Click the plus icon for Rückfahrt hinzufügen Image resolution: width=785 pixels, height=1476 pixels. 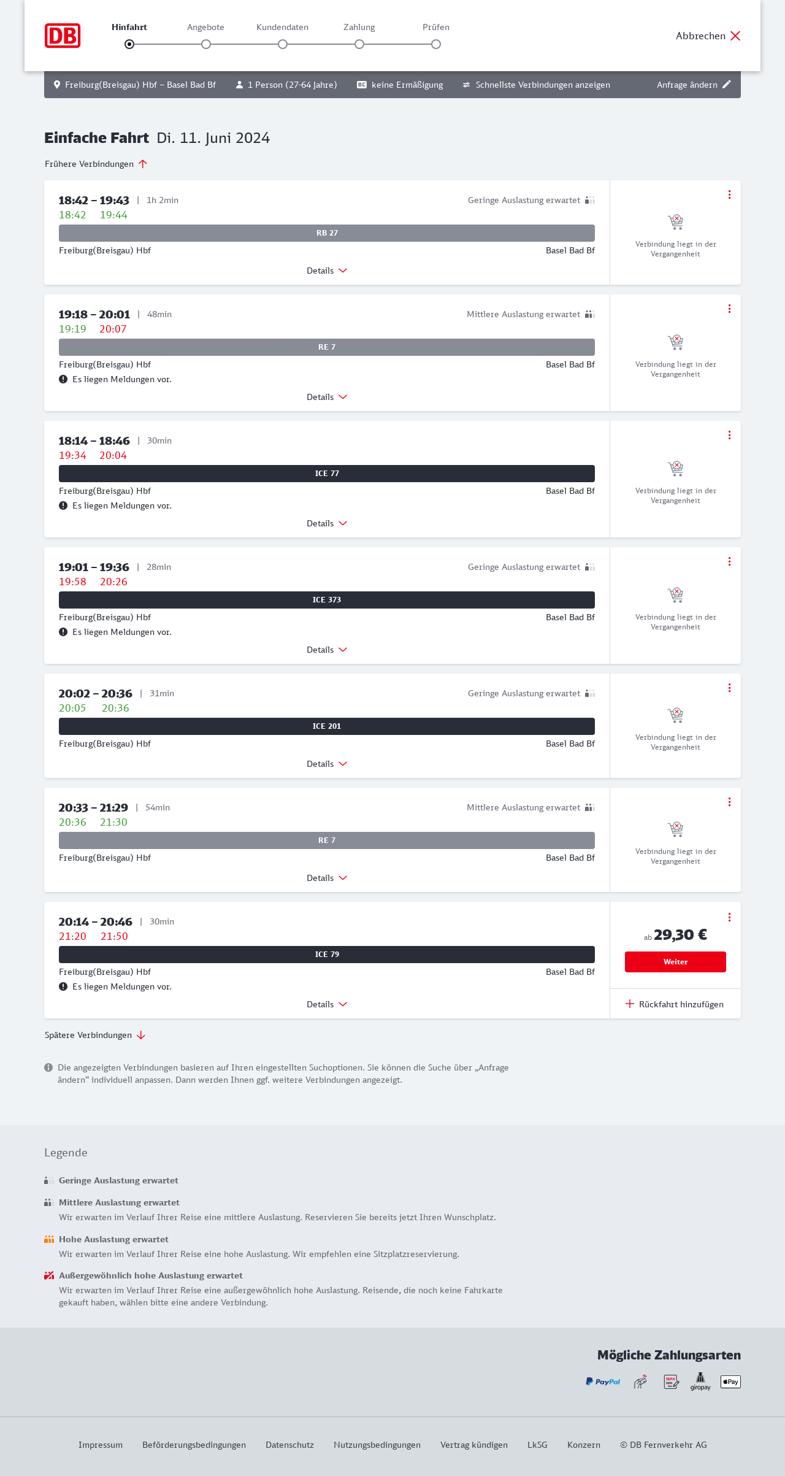tap(630, 1004)
